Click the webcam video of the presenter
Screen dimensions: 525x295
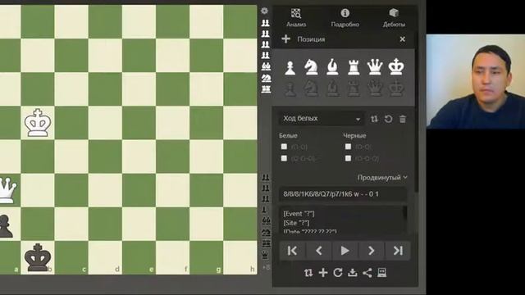point(476,81)
